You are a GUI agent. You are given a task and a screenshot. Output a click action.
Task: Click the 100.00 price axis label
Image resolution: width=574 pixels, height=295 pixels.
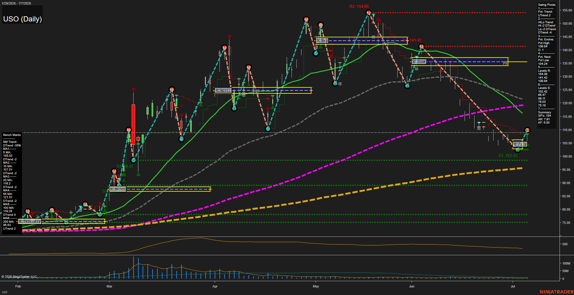point(567,156)
